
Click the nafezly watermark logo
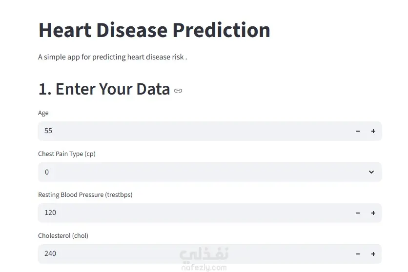pos(204,259)
